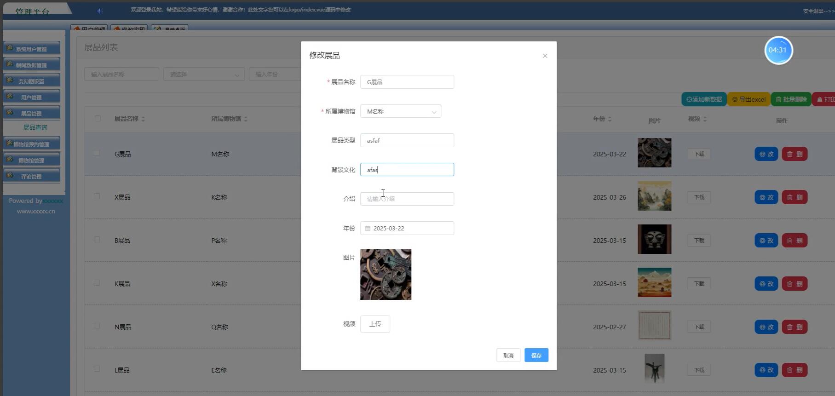Click the 取消 cancel button

(x=508, y=355)
